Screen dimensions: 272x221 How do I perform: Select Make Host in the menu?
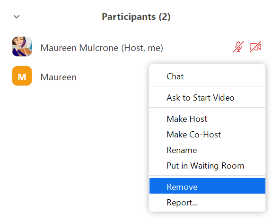207,119
